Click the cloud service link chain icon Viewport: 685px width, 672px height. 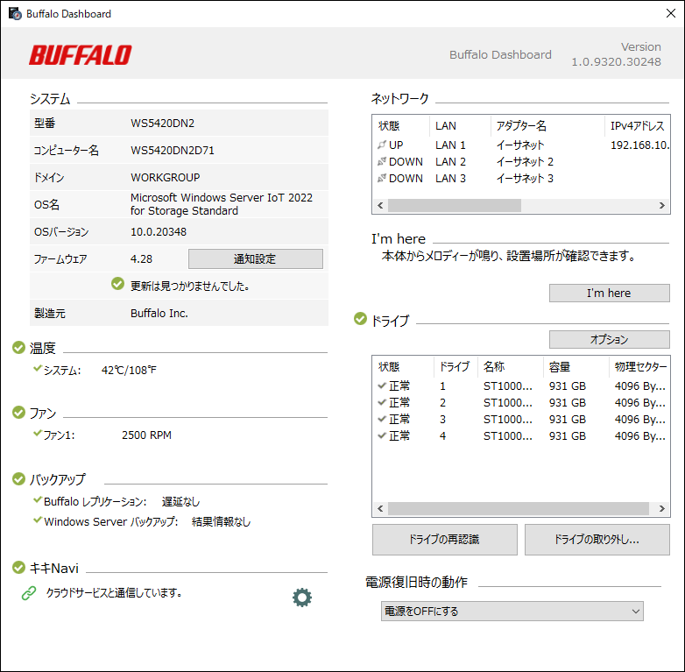[29, 593]
